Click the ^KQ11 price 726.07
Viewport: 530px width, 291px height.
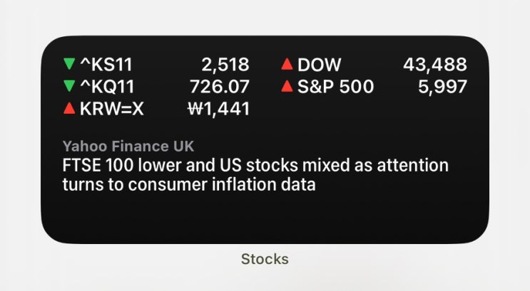tap(220, 88)
